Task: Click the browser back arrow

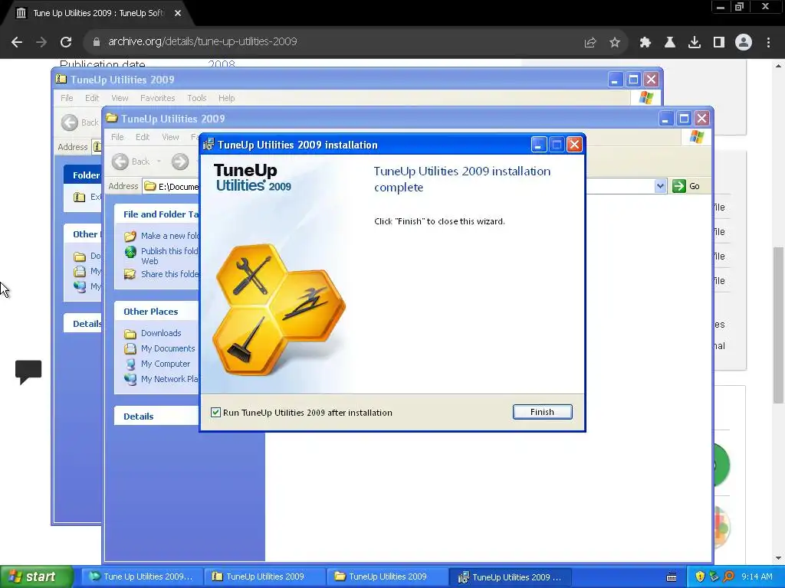Action: click(x=17, y=42)
